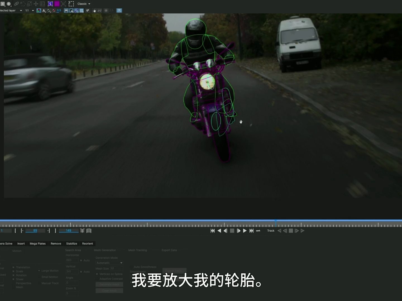The image size is (402, 301).
Task: Toggle the stacked layers view icon
Action: point(71,11)
